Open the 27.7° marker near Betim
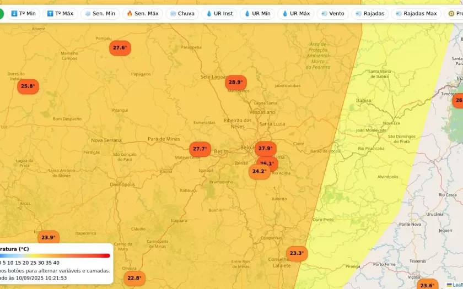This screenshot has width=463, height=289. (x=200, y=149)
